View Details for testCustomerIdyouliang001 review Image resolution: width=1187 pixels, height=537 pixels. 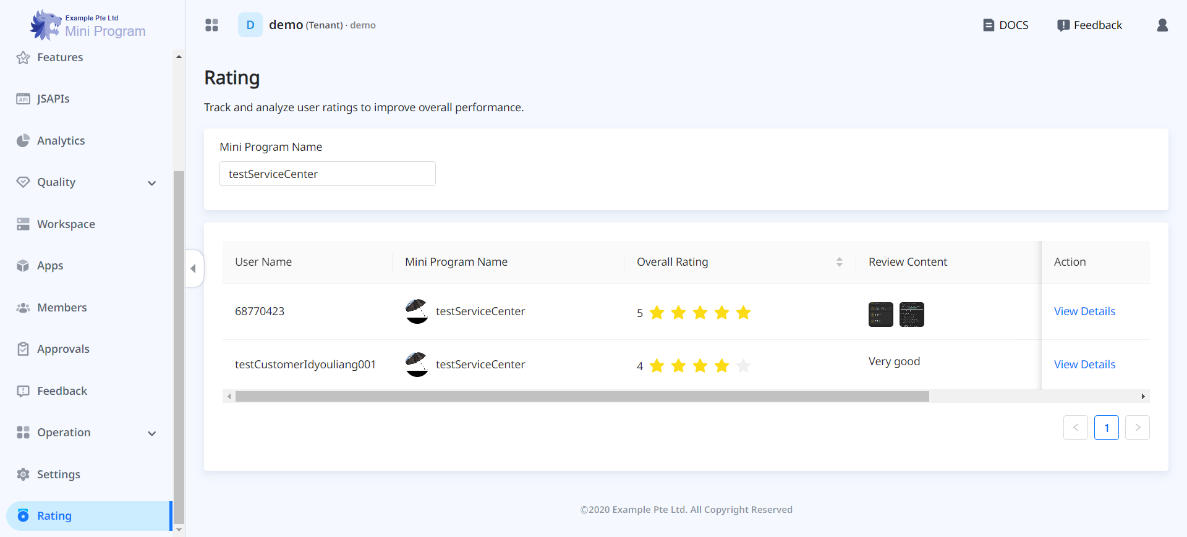pyautogui.click(x=1084, y=365)
